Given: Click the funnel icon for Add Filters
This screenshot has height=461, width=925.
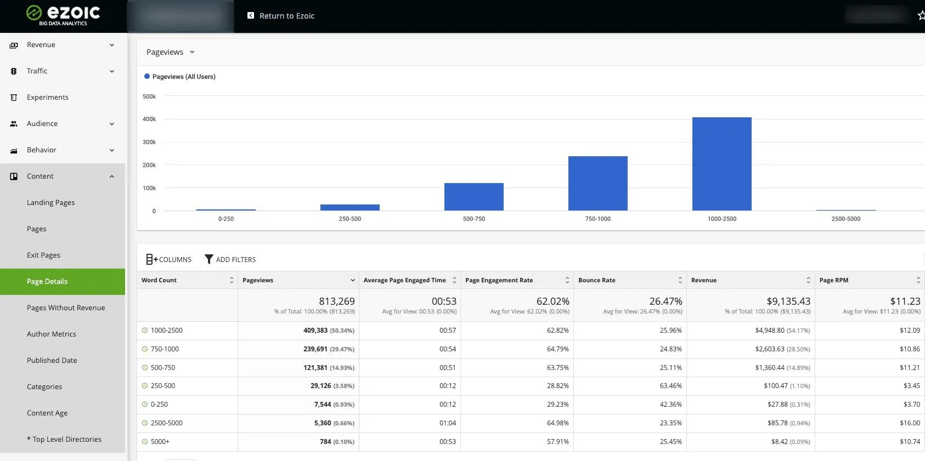Looking at the screenshot, I should point(208,259).
